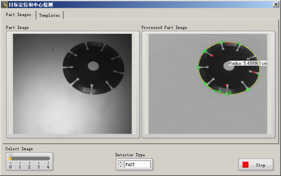The image size is (281, 176).
Task: Click the original Part Image display
Action: [x=73, y=84]
